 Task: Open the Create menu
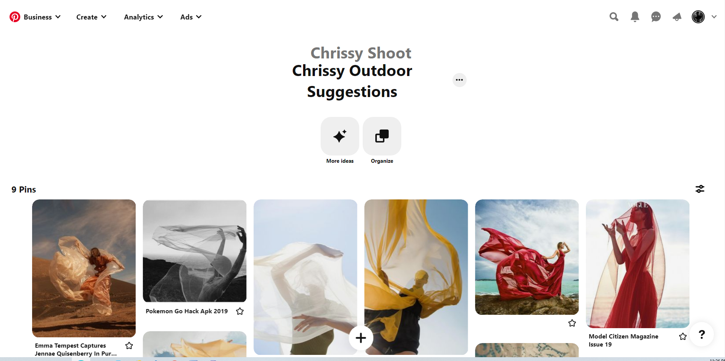(x=91, y=17)
